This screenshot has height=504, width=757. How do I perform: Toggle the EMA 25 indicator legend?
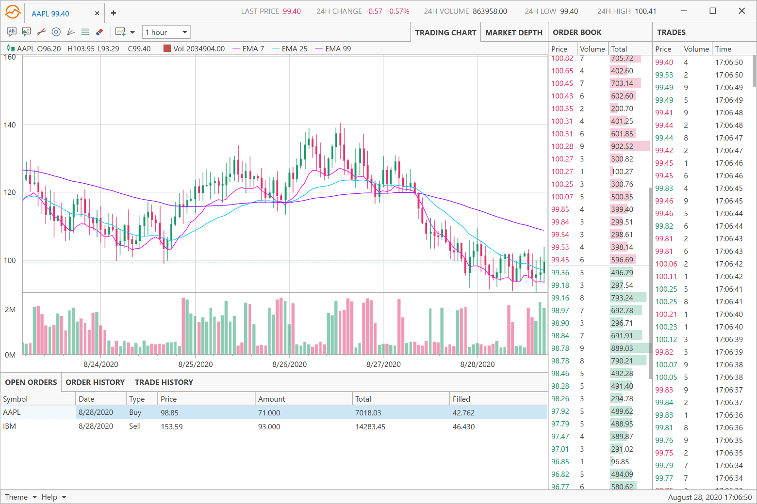[295, 48]
